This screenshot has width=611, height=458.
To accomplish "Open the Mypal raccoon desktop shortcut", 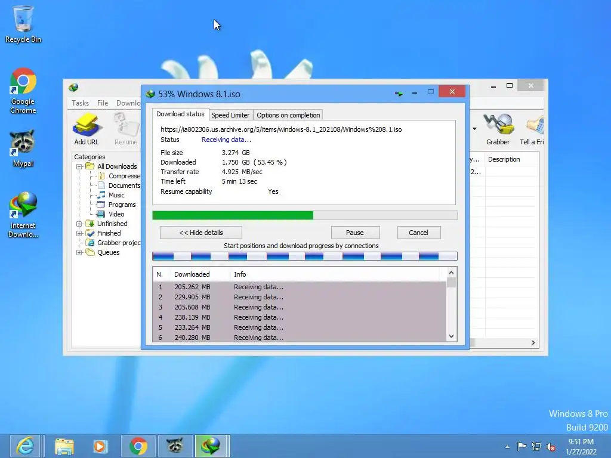I will (23, 148).
